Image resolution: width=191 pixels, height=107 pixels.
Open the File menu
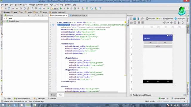point(2,5)
